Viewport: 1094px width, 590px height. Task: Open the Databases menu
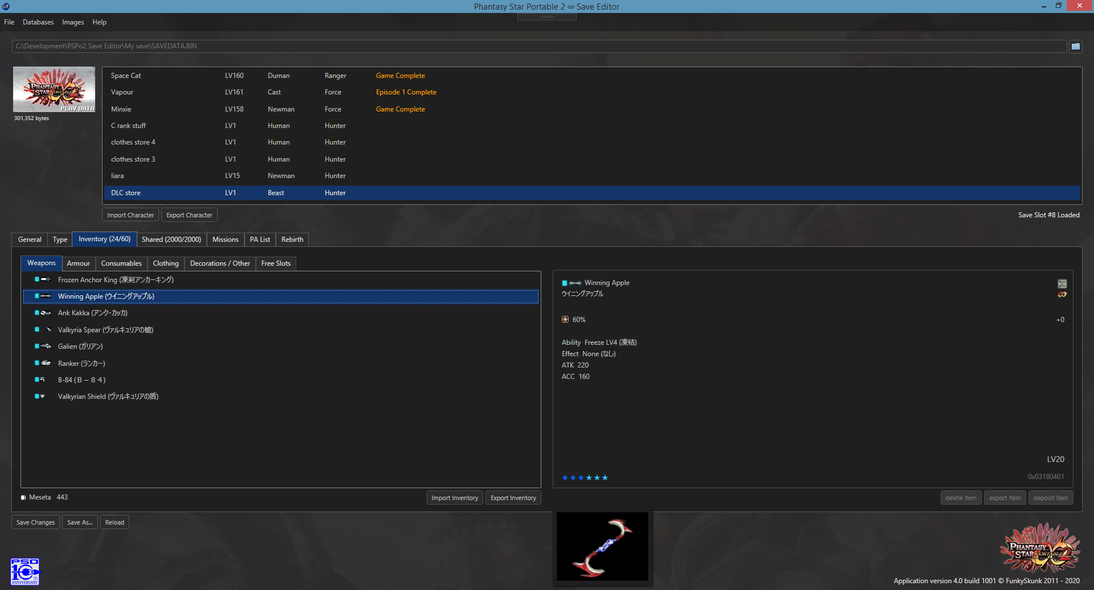38,22
